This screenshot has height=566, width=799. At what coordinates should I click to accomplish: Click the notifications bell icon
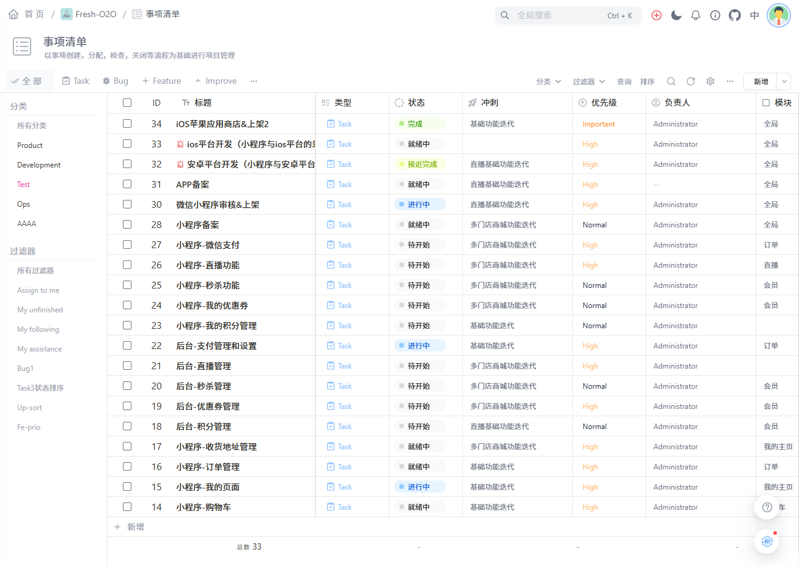pyautogui.click(x=696, y=15)
